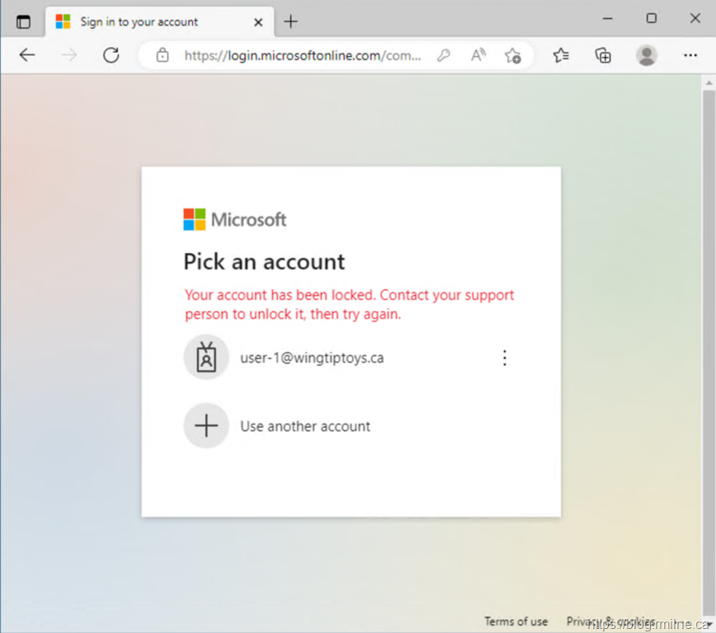Open a new browser tab

[290, 21]
